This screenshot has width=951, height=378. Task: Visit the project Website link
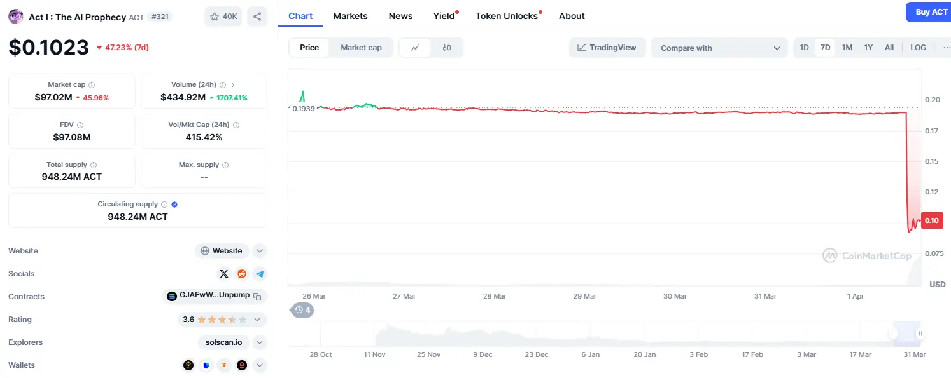click(x=222, y=251)
